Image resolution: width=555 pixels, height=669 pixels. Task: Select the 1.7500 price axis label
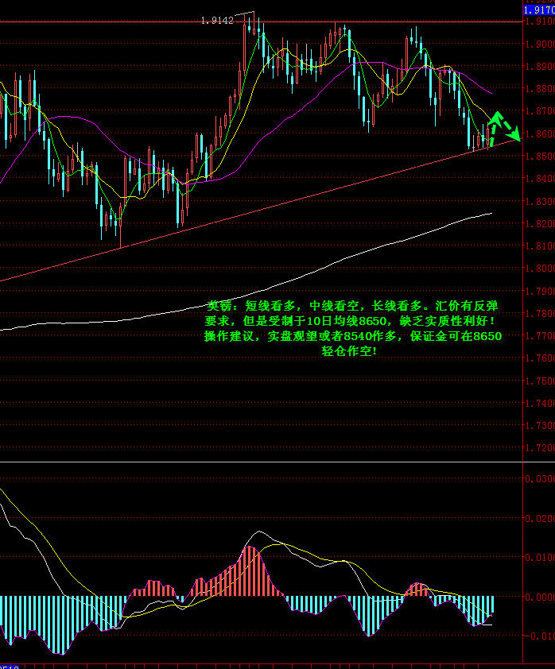click(x=540, y=381)
